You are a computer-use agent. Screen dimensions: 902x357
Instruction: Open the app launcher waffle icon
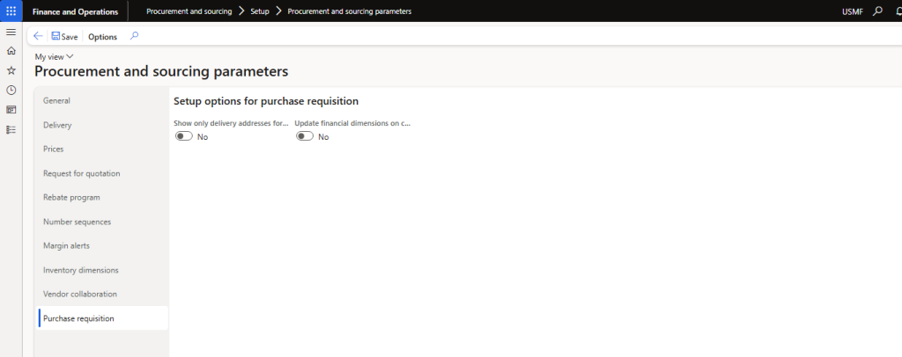point(11,11)
